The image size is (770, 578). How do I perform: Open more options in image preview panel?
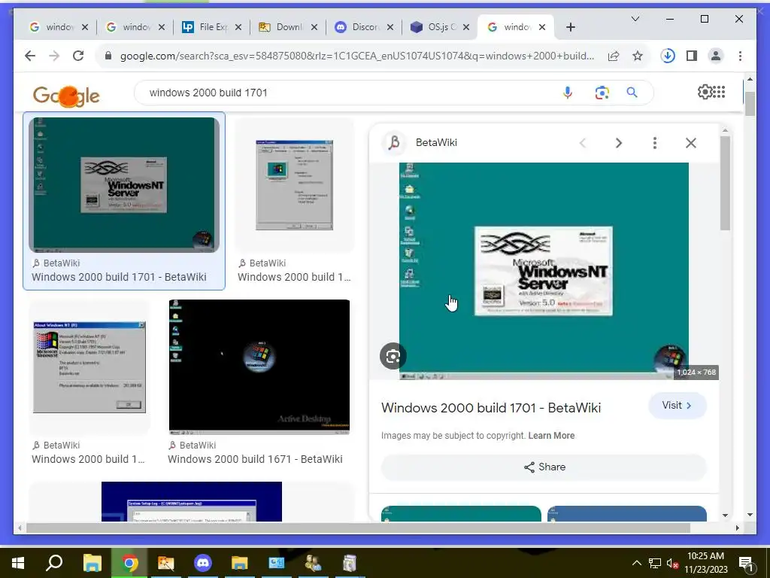click(655, 143)
